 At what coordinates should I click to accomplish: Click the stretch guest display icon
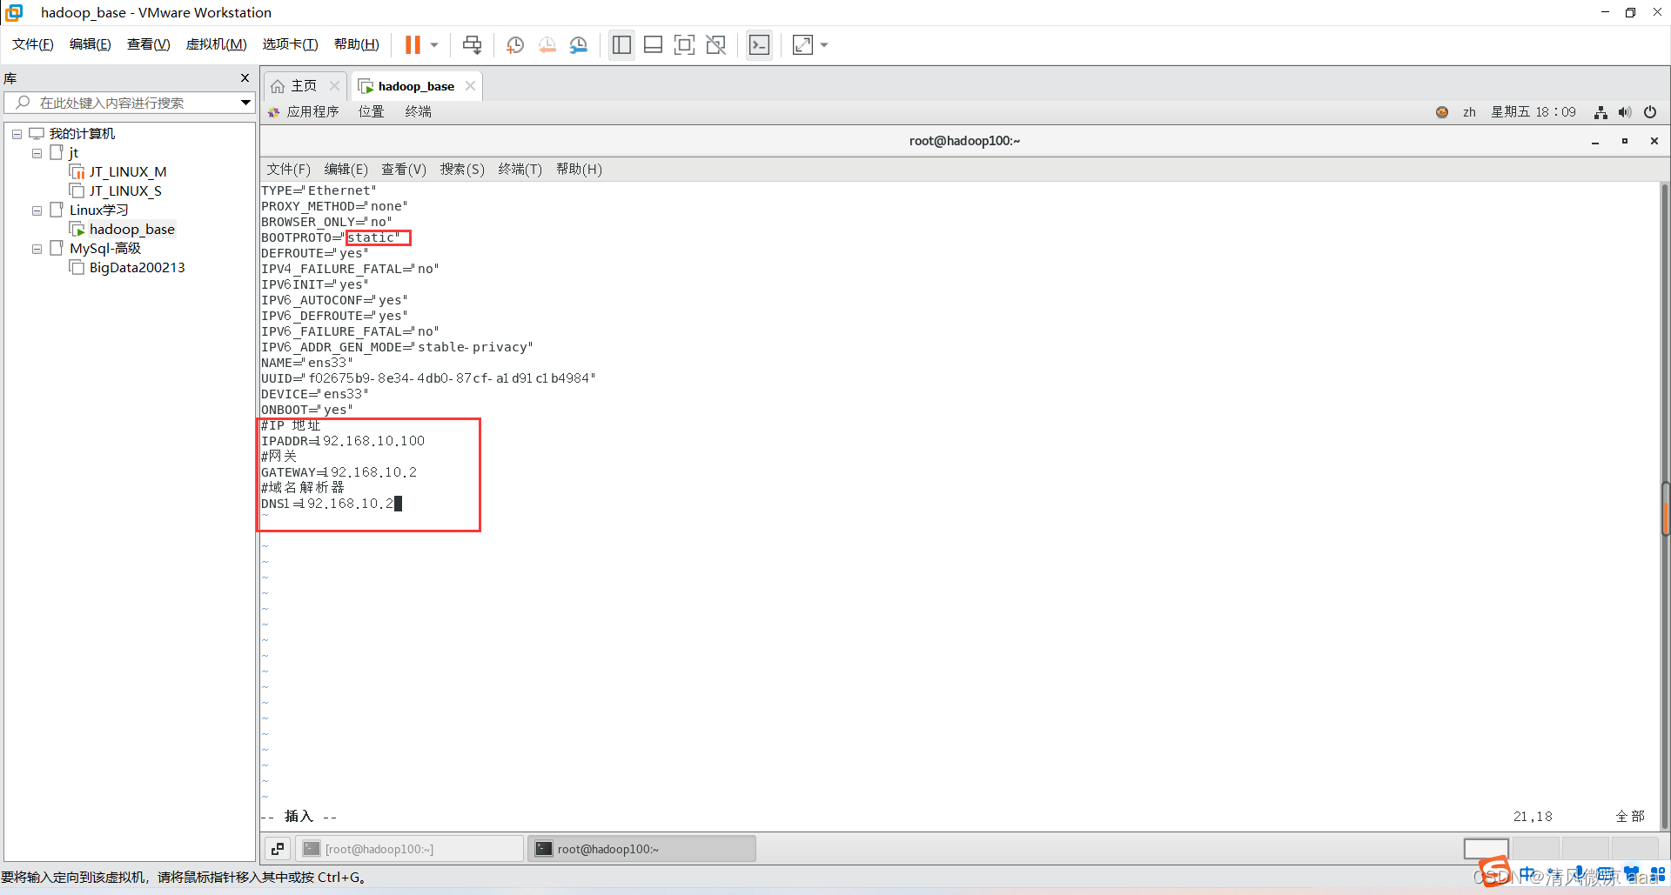802,45
